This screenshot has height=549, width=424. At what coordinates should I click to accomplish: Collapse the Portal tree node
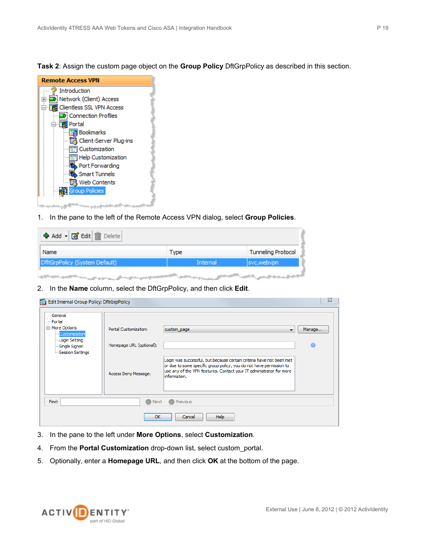54,124
